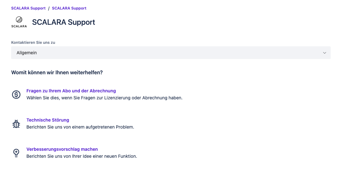Viewport: 338px width, 186px height.
Task: Choose Verbesserungsvorschlag machen link
Action: click(62, 149)
